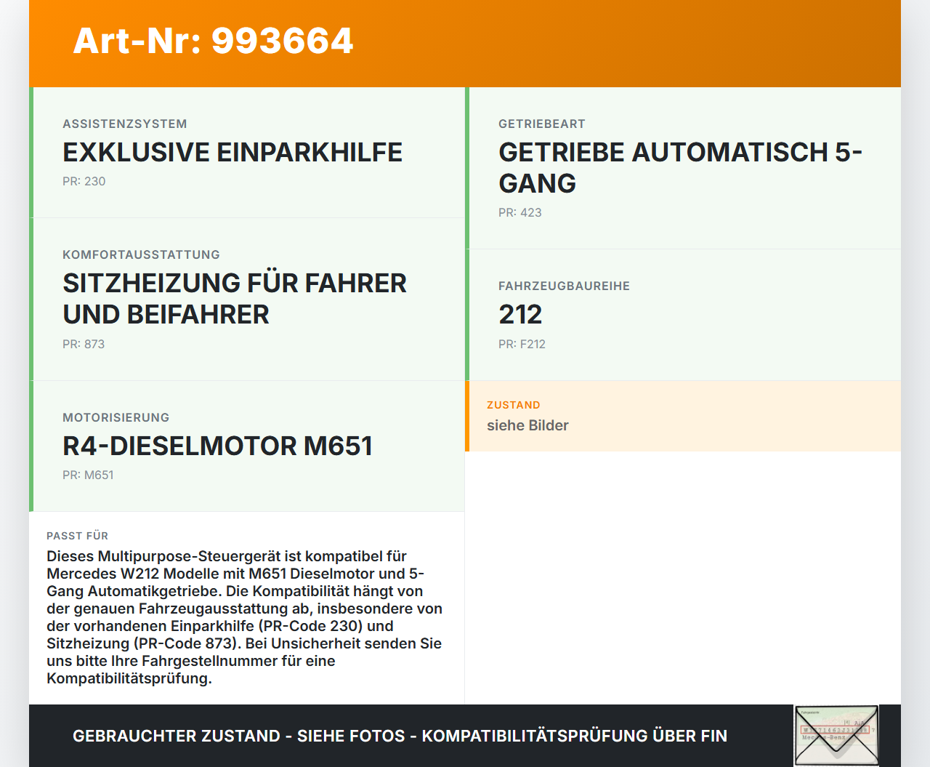The width and height of the screenshot is (930, 767).
Task: Click the PR: M651 code
Action: click(88, 475)
